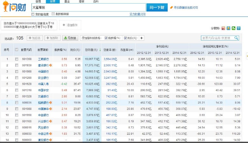Click the orange horn icon beside 建设银行
248x143 pixels.
(51, 65)
